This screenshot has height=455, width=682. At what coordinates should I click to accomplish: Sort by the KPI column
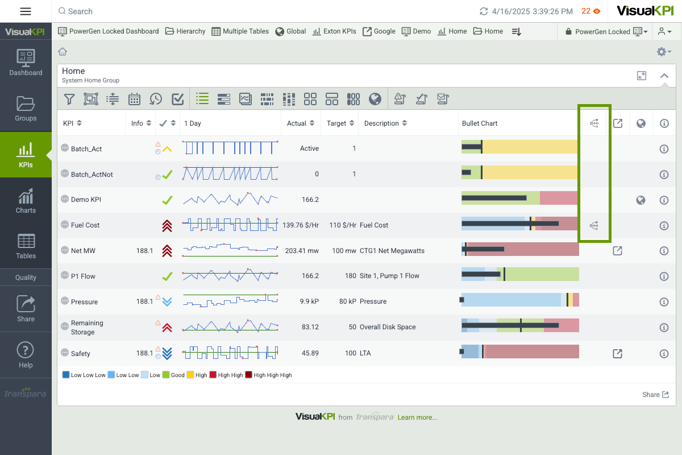[72, 123]
